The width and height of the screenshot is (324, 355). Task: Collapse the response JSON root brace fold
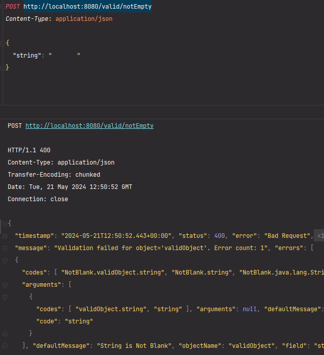click(x=5, y=224)
